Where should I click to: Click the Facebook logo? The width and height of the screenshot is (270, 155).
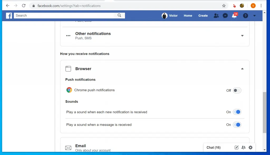click(x=9, y=16)
